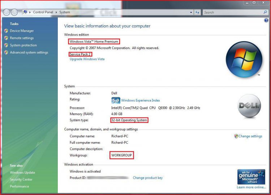This screenshot has height=195, width=271.
Task: Open System protection task link
Action: click(23, 45)
